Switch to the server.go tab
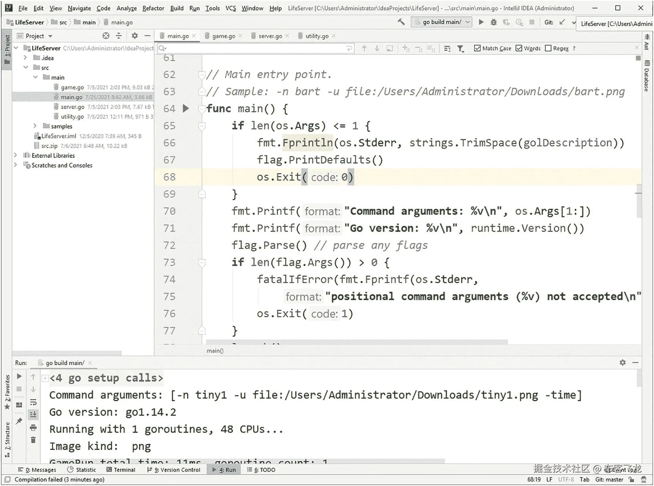Screen dimensions: 654x486 click(x=270, y=36)
